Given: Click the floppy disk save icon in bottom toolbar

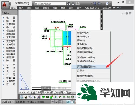Looking at the screenshot, I should click(26, 97).
